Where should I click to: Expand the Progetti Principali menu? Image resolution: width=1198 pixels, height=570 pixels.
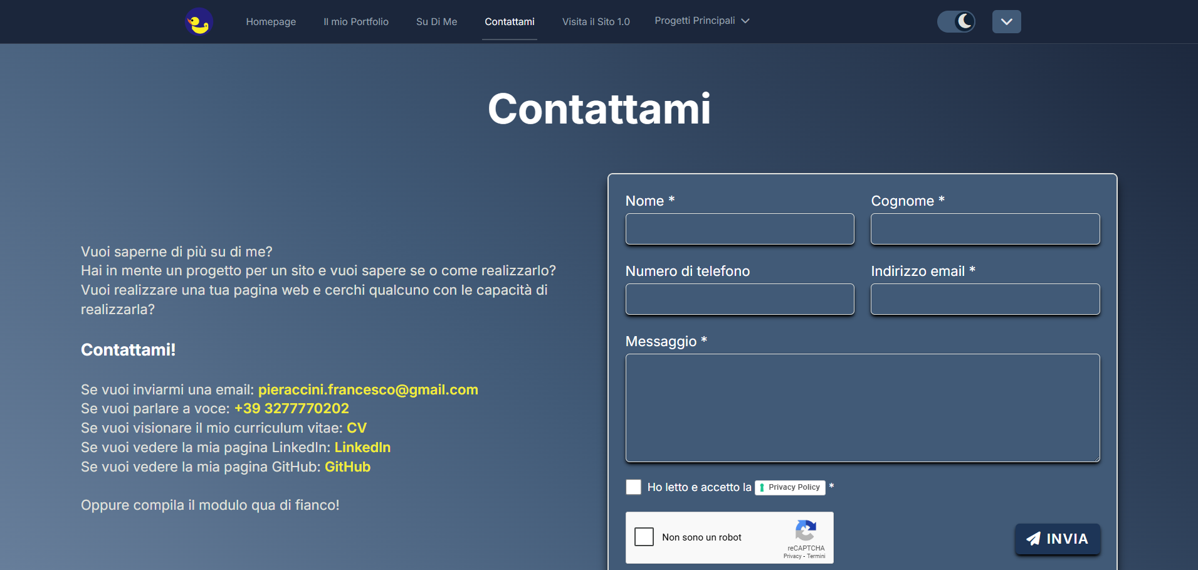coord(702,21)
